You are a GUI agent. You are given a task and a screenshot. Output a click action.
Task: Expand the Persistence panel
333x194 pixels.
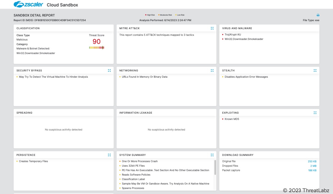coord(109,155)
